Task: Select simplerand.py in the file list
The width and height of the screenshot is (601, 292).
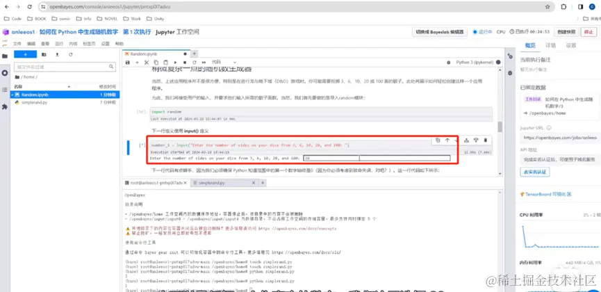Action: [65, 102]
